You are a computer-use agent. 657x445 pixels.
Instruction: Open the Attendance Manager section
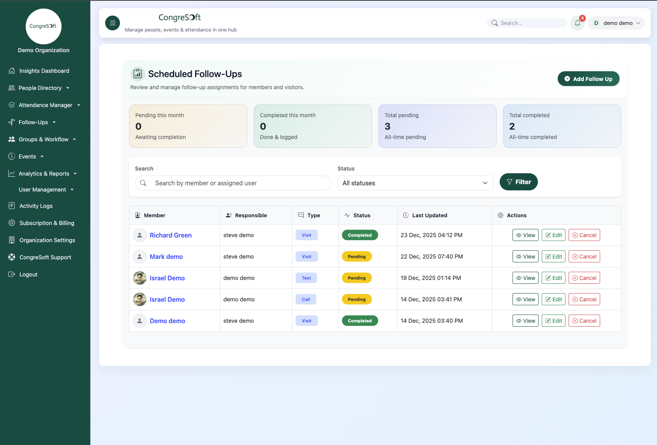pyautogui.click(x=45, y=105)
